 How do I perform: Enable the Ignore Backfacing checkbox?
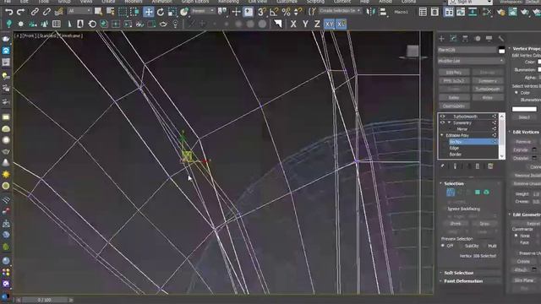pos(444,209)
